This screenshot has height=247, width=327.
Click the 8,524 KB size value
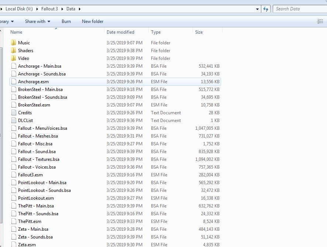click(x=211, y=221)
